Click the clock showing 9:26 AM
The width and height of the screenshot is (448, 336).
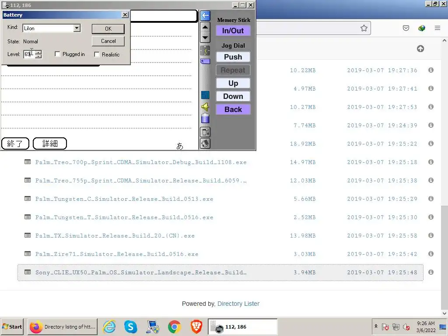(425, 326)
